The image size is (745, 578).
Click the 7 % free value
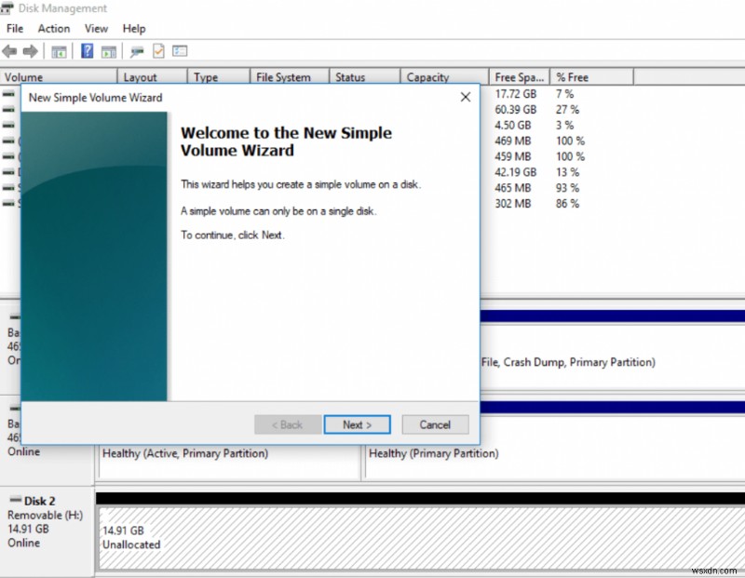pos(564,94)
